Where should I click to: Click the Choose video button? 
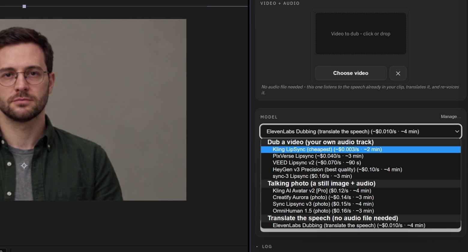pos(351,73)
